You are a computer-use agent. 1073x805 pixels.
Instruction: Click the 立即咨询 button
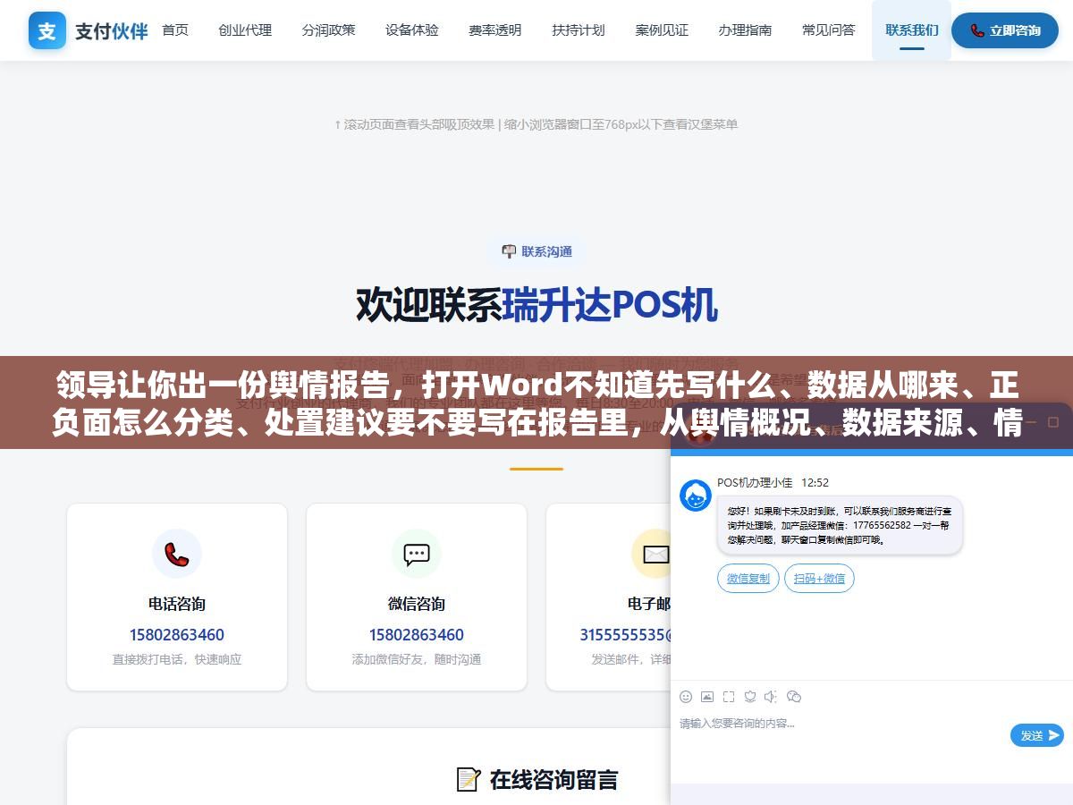[1005, 30]
